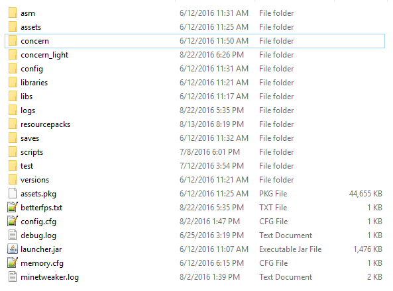Select the versions folder name
Viewport: 393px width, 291px height.
pos(35,180)
